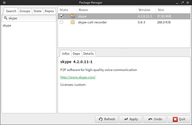Show the Details tab
The height and width of the screenshot is (125, 192).
pos(88,54)
